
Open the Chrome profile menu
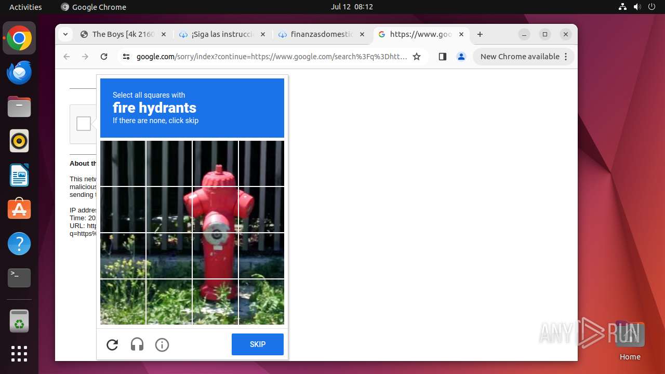[x=461, y=57]
